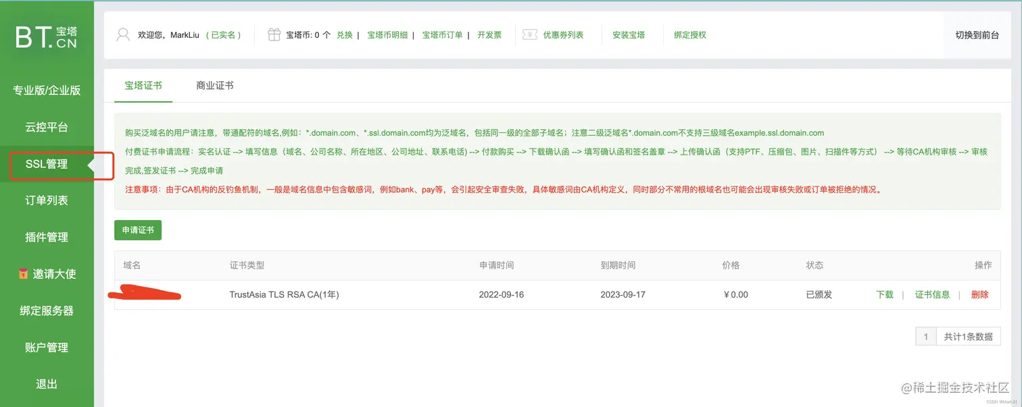
Task: Switch to the 商业证书 tab
Action: pyautogui.click(x=214, y=86)
